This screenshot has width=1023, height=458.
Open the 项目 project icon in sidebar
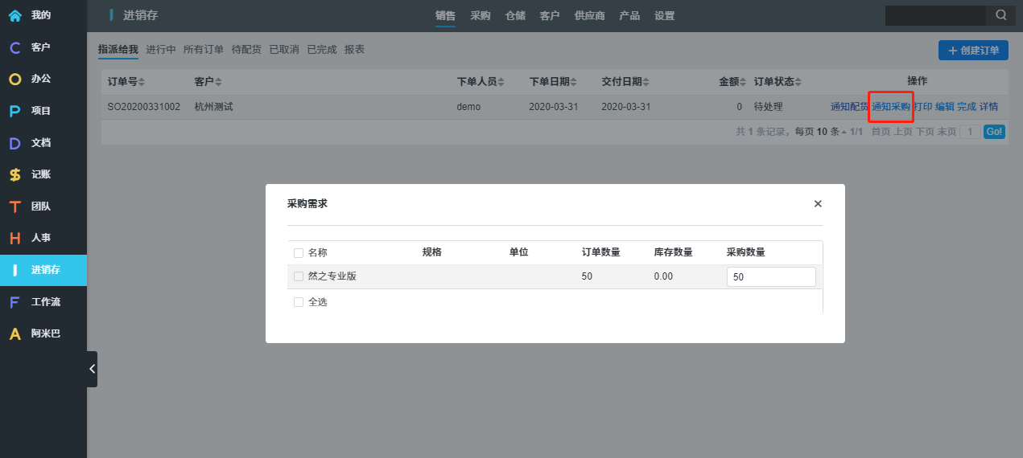14,111
